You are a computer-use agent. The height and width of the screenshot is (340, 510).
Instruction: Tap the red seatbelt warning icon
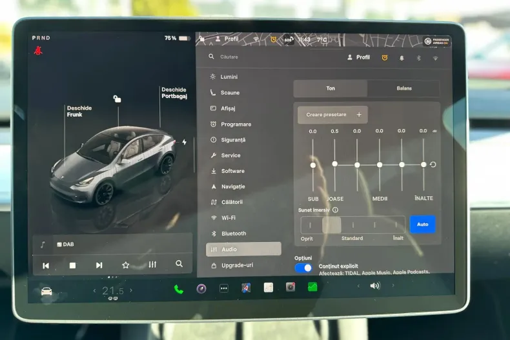38,51
